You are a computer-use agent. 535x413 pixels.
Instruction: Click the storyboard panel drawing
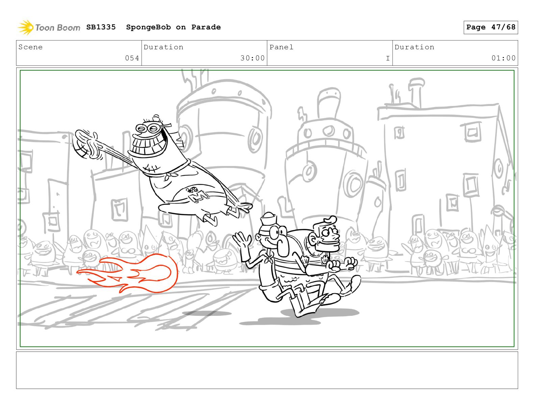coord(267,209)
